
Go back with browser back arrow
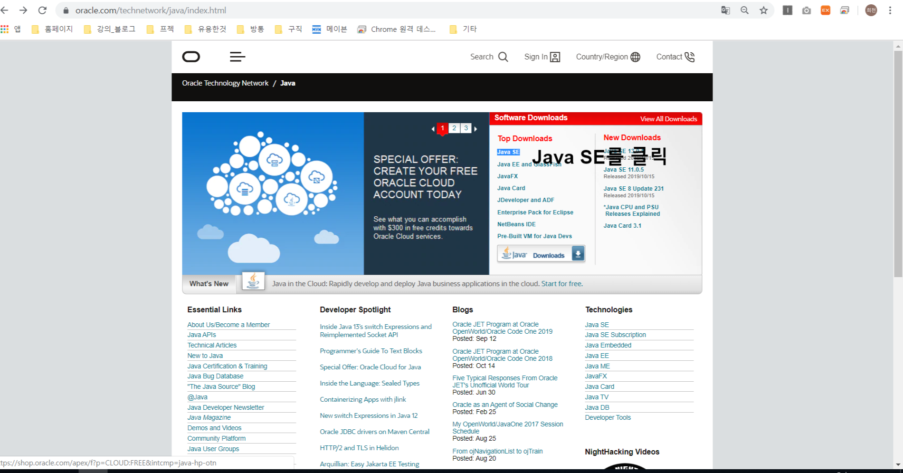(x=5, y=10)
